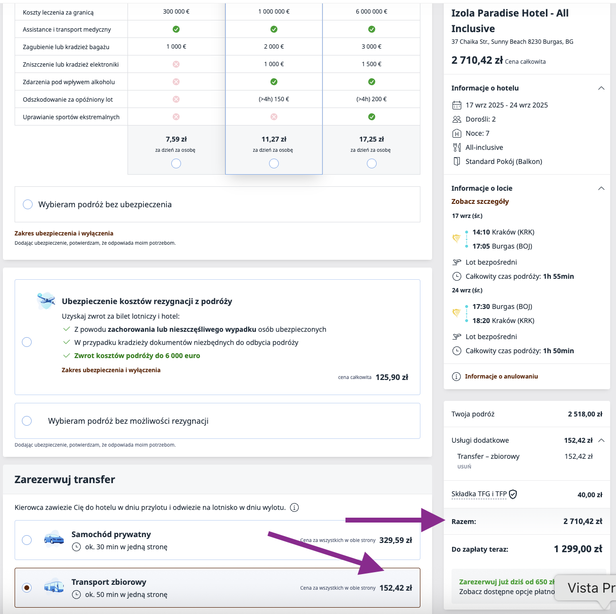
Task: Click clock icon by 1h 55min travel time
Action: [457, 276]
